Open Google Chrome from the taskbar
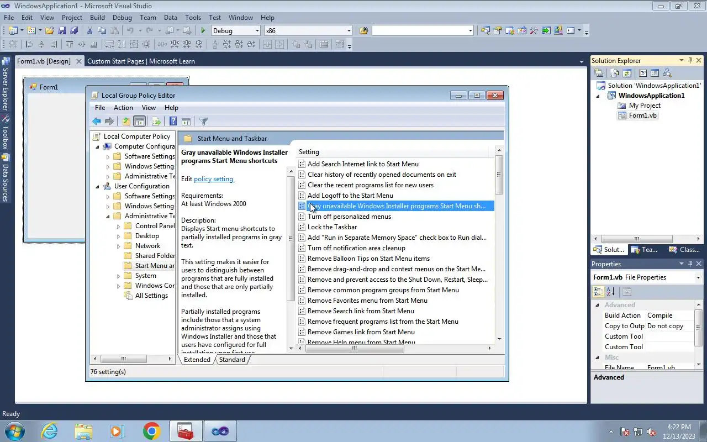This screenshot has height=442, width=707. [x=152, y=431]
